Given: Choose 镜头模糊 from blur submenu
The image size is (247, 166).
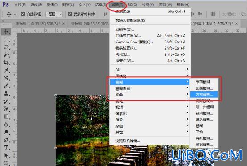Looking at the screenshot, I should (204, 120).
